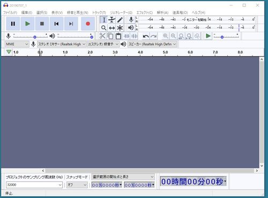The height and width of the screenshot is (198, 268).
Task: Select the Selection (I-beam) tool
Action: [104, 20]
